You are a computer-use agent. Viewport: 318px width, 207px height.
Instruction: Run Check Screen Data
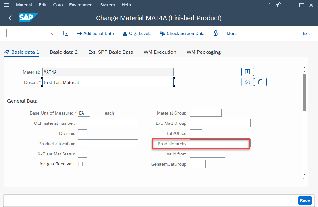(182, 33)
